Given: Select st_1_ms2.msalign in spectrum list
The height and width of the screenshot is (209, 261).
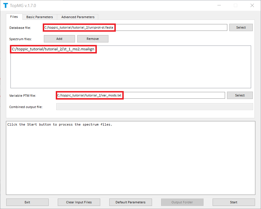Looking at the screenshot, I should [53, 49].
